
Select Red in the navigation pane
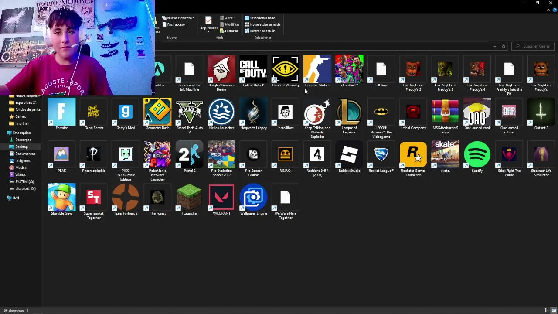click(x=13, y=198)
